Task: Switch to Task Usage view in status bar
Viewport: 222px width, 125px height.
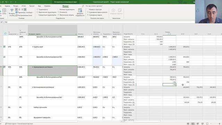Action: 193,124
